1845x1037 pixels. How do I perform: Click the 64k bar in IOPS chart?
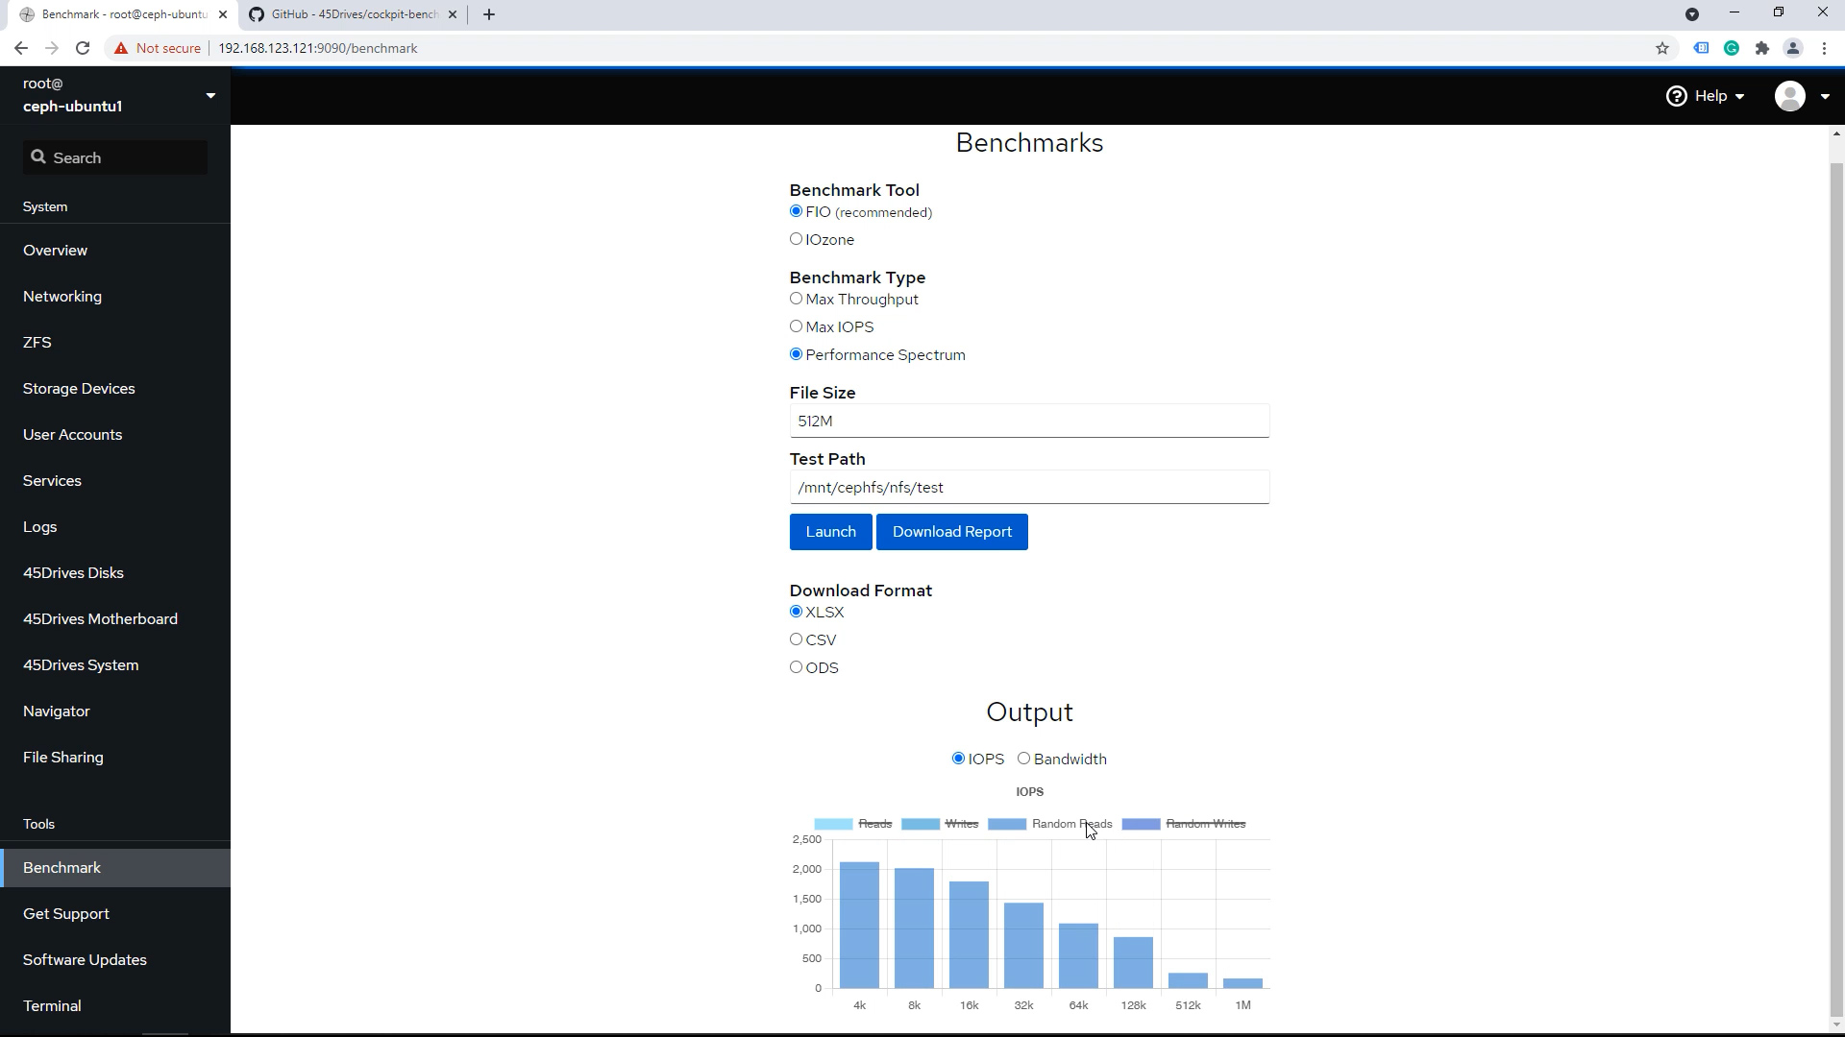(1078, 955)
